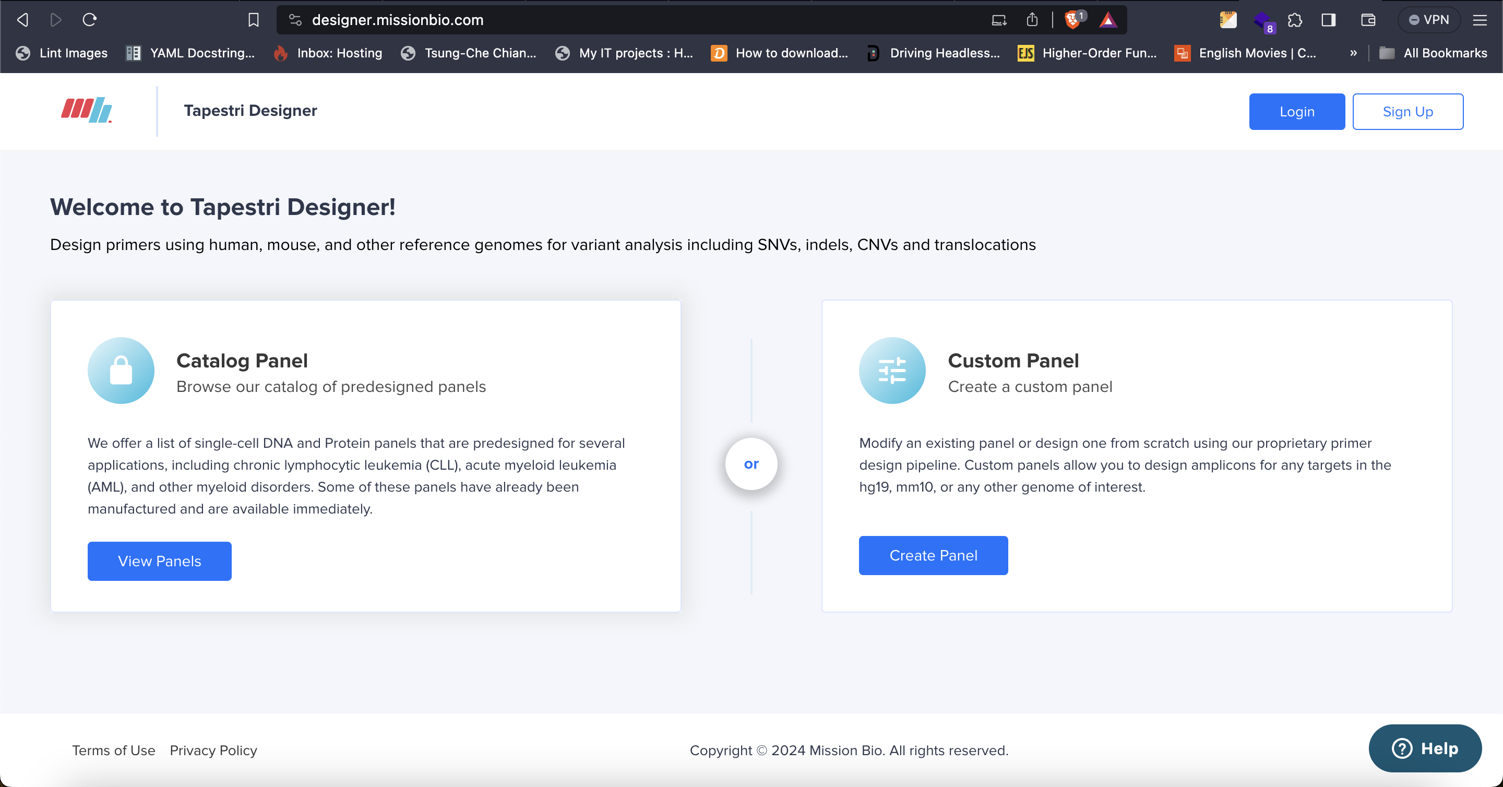The image size is (1503, 787).
Task: Open the browser hamburger menu
Action: [1480, 20]
